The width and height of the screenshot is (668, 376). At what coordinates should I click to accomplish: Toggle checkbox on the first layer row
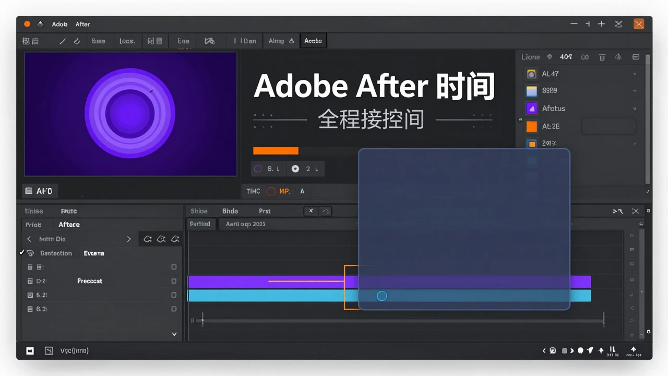click(x=174, y=267)
